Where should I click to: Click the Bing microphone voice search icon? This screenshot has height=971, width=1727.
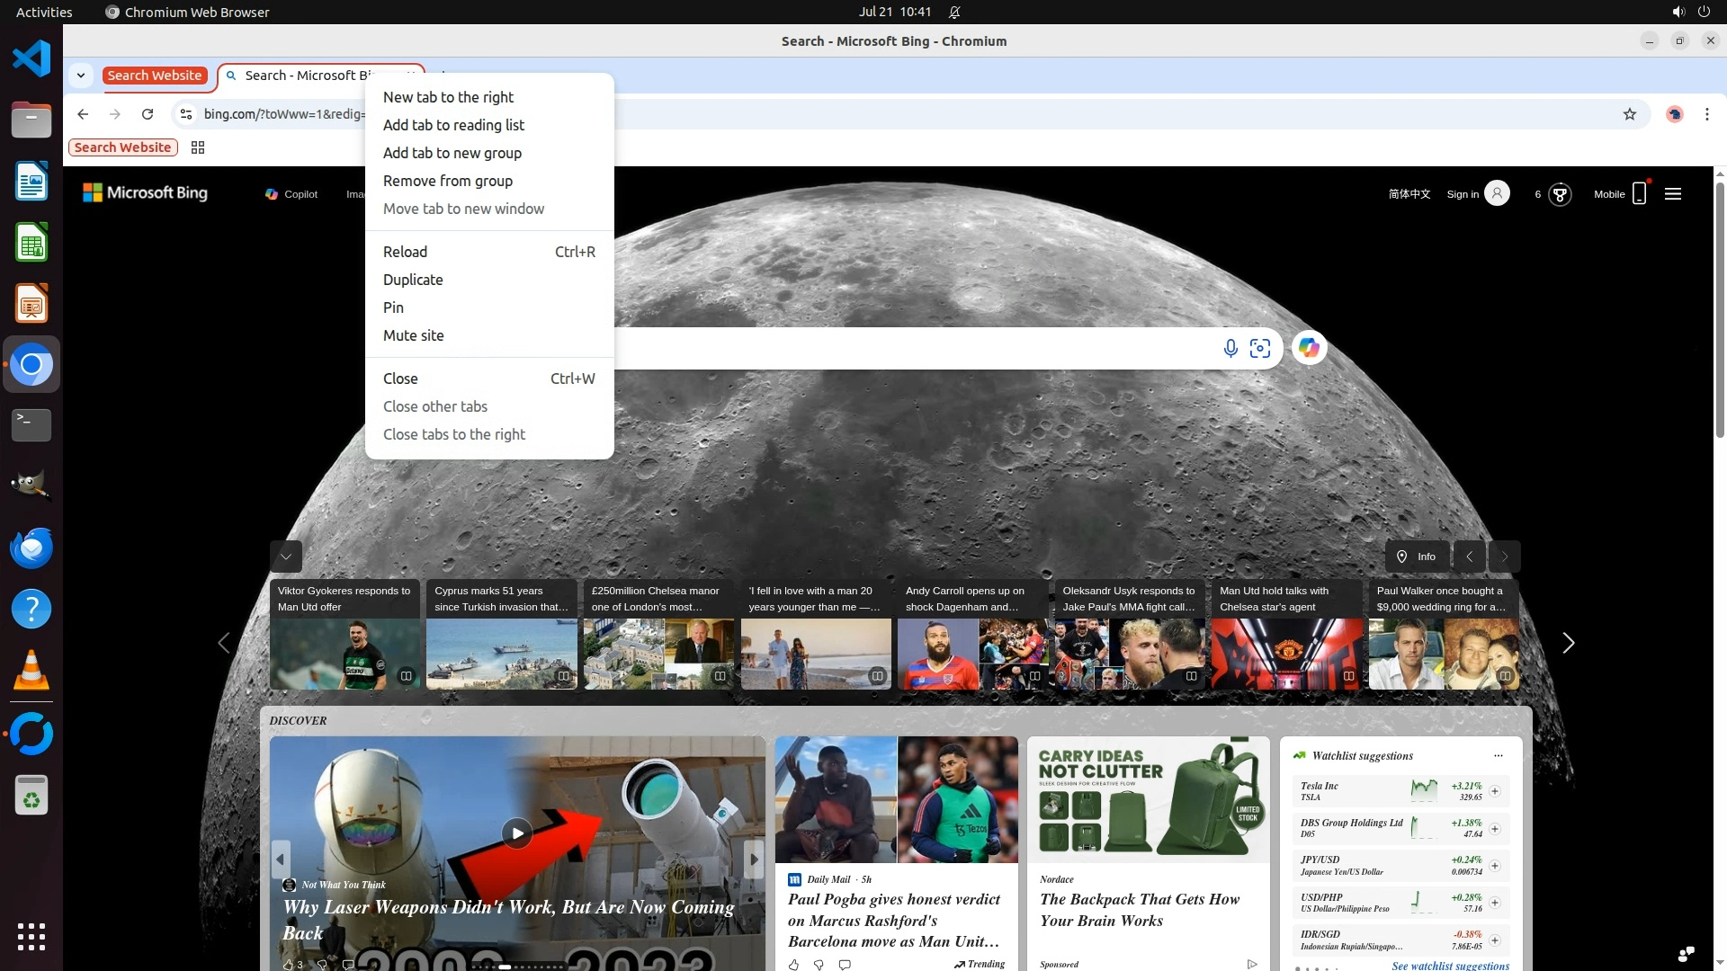pyautogui.click(x=1230, y=348)
